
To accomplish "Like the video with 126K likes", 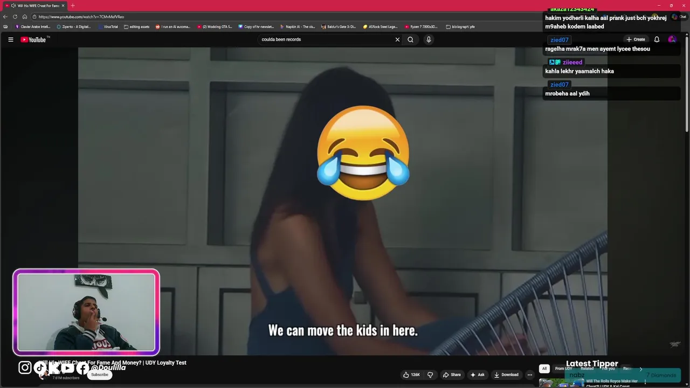I will tap(411, 375).
